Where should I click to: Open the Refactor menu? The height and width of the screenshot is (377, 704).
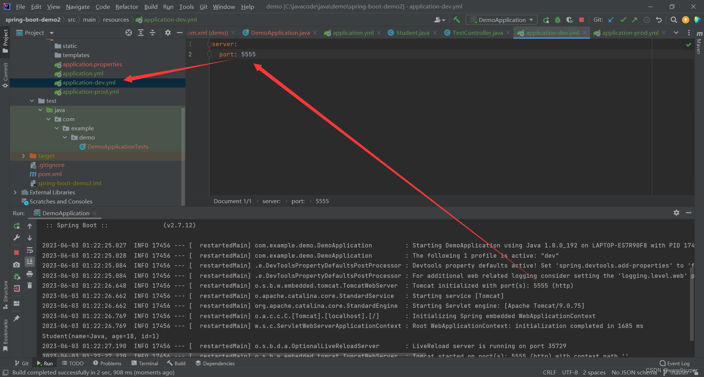coord(126,7)
